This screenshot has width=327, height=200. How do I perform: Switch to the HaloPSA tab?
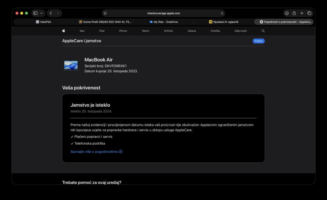pos(43,22)
